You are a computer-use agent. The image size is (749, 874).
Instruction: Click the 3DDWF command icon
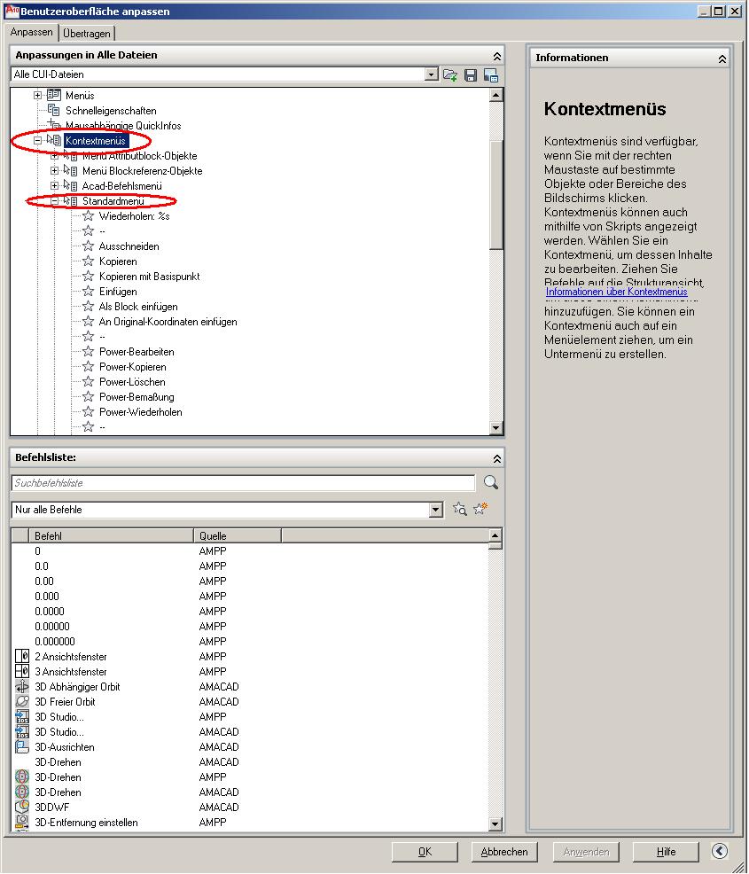22,808
